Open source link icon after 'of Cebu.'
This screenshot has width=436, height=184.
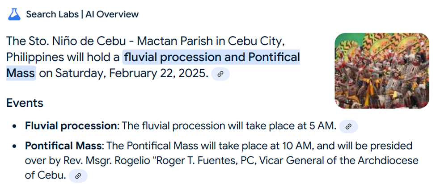pyautogui.click(x=78, y=176)
